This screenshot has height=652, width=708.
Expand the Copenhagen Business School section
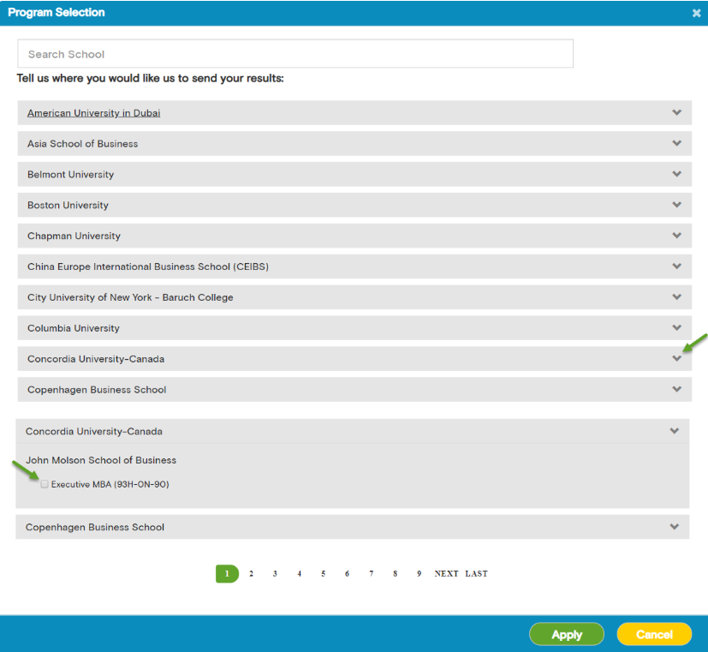click(x=676, y=390)
